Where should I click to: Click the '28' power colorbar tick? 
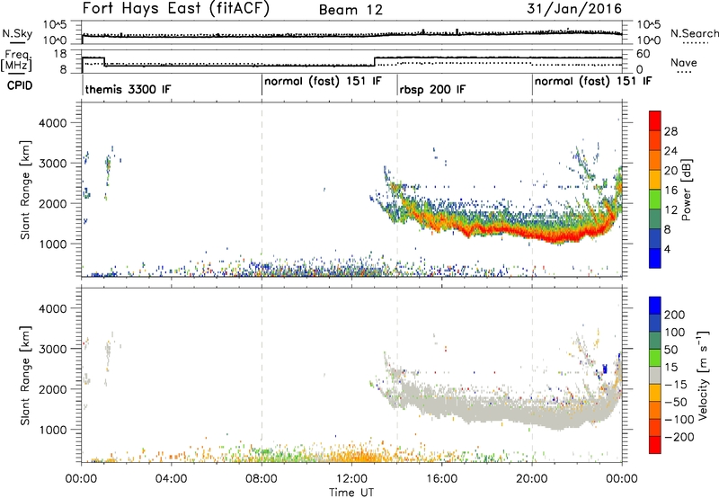[670, 131]
